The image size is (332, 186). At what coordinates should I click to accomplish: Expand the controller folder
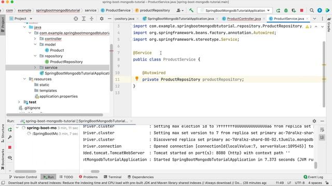coord(35,39)
